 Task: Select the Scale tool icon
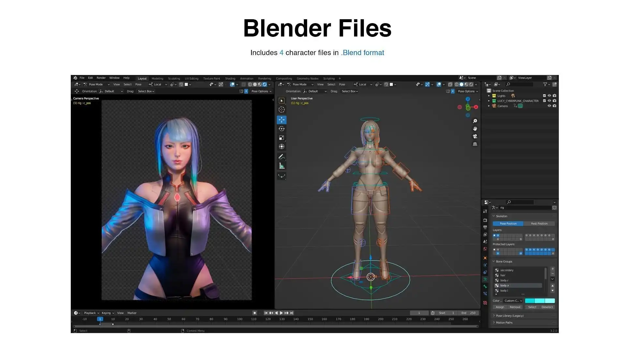click(282, 138)
